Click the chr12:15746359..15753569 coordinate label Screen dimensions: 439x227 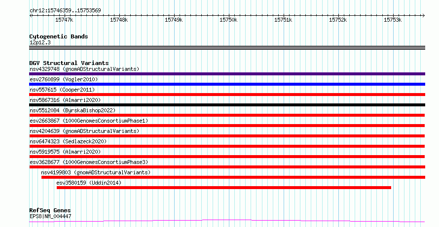(65, 11)
